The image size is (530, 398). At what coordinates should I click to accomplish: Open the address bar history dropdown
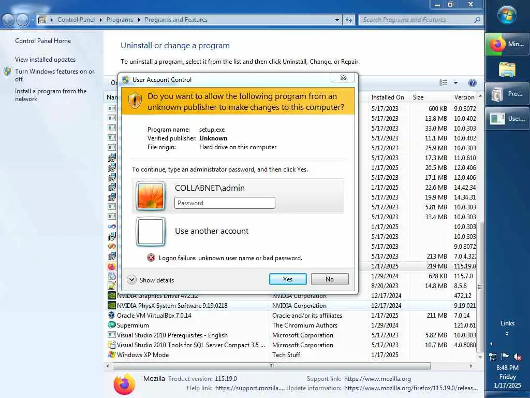click(337, 20)
